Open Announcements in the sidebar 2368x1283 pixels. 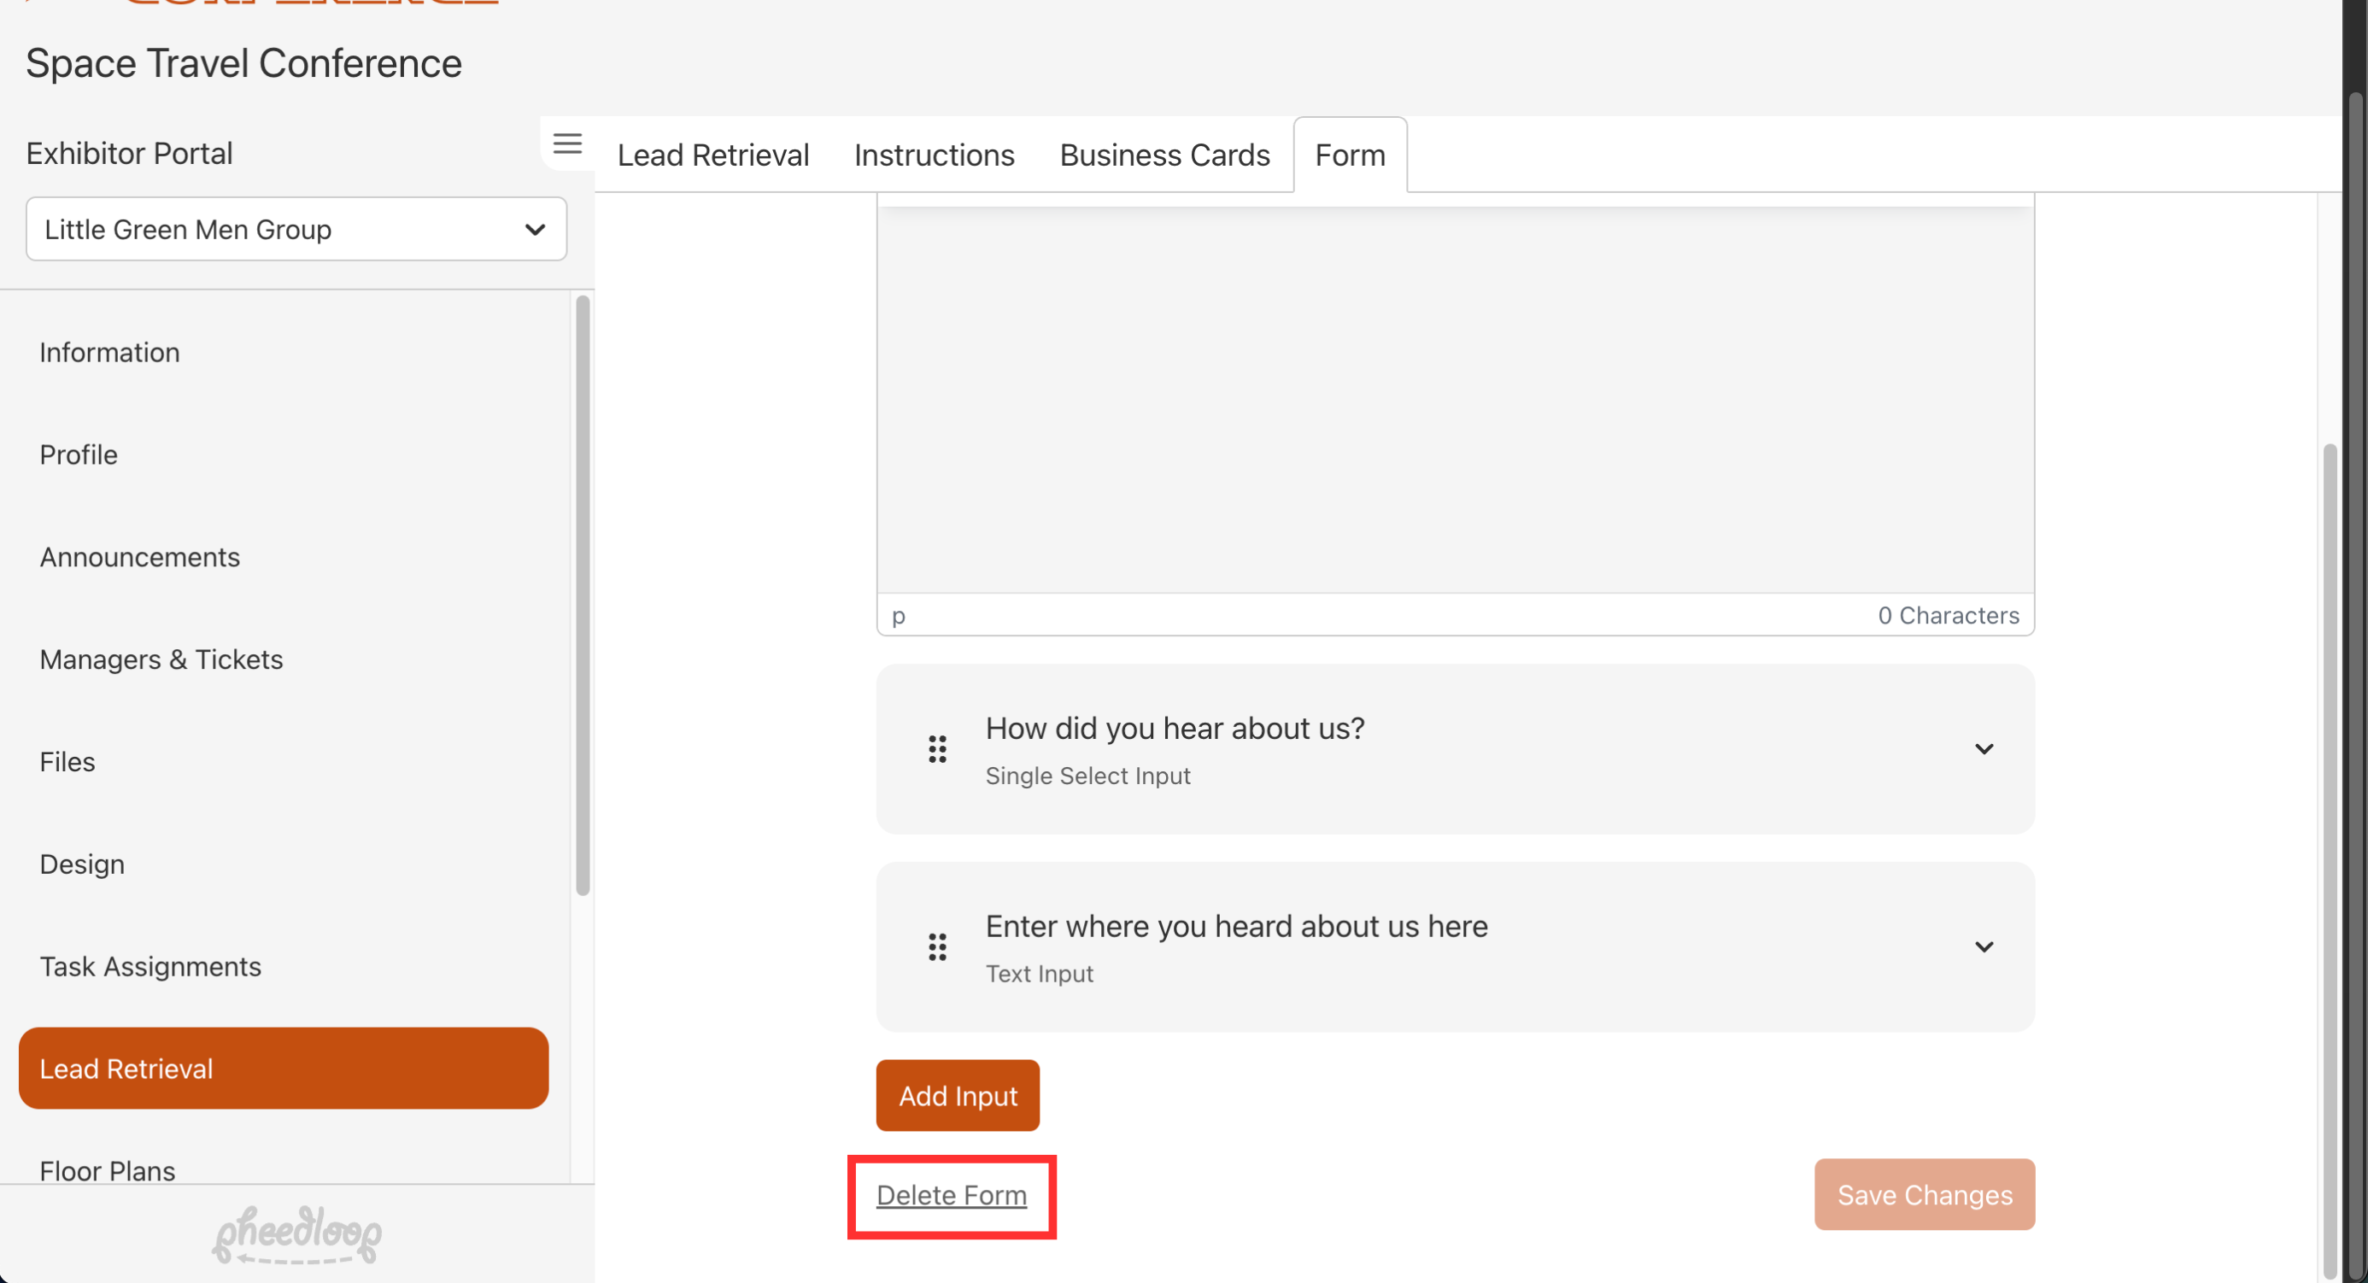[140, 557]
